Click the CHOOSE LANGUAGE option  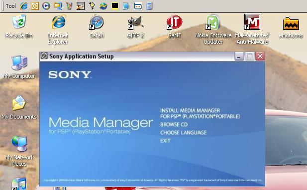183,132
